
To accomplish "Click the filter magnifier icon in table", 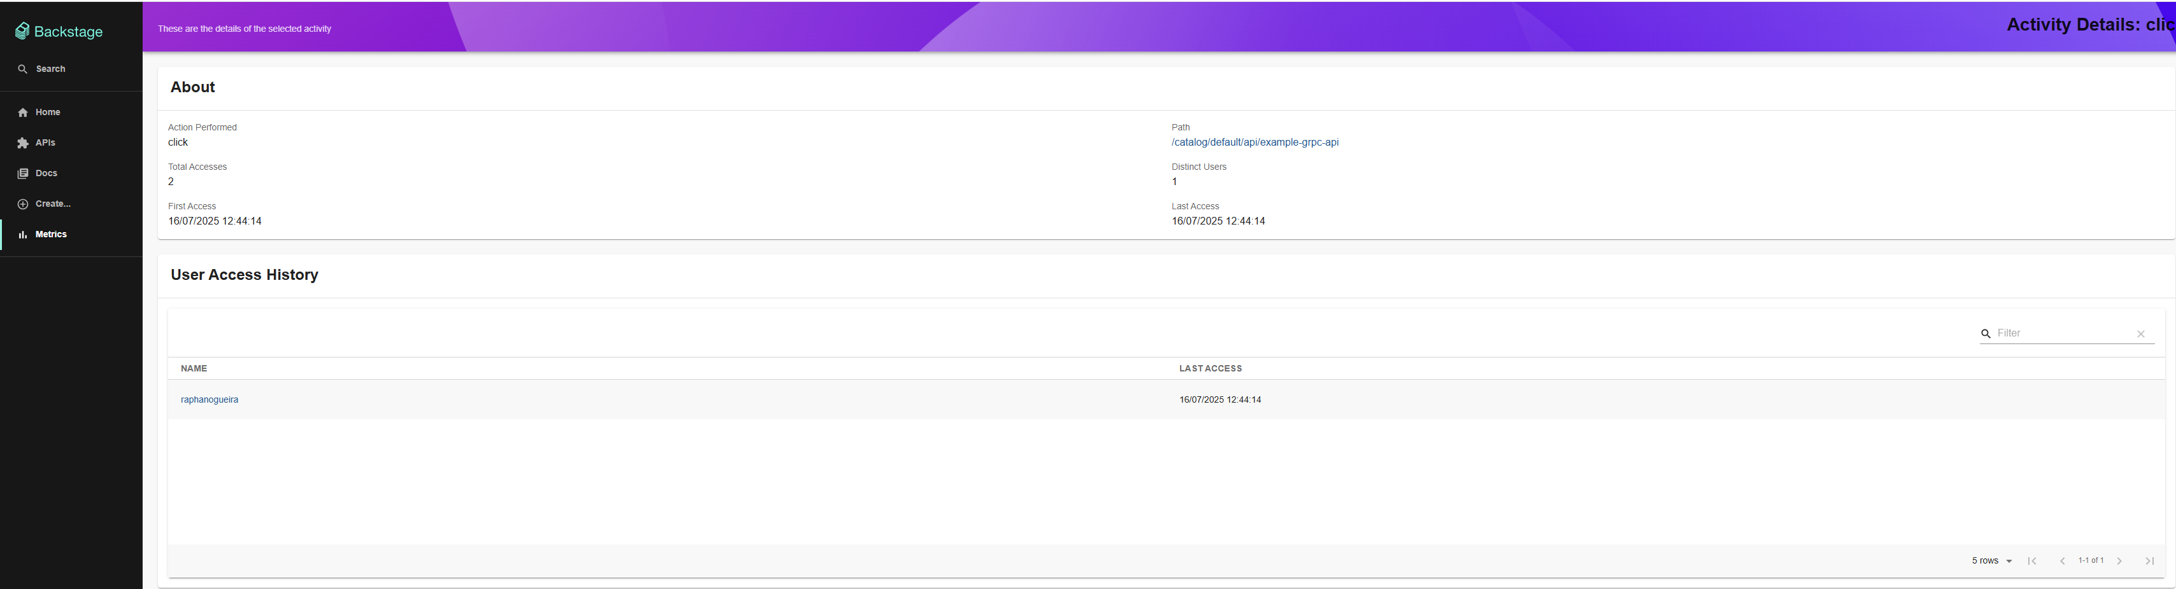I will 1986,334.
